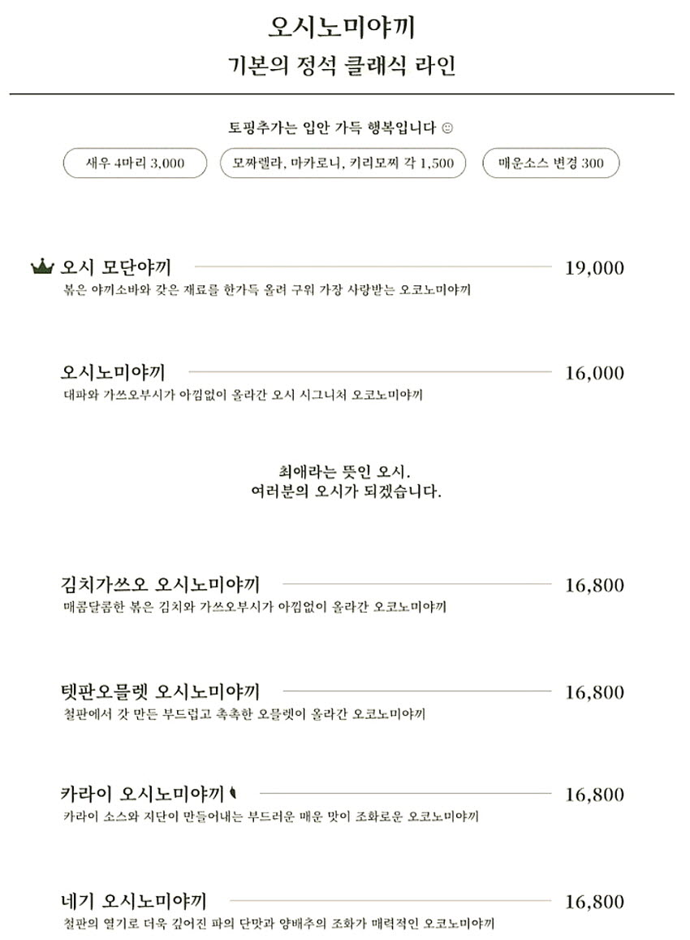690x940 pixels.
Task: Click the smiley face after 행복입니다
Action: (x=446, y=128)
